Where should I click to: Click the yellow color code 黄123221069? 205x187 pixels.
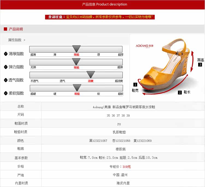142,141
